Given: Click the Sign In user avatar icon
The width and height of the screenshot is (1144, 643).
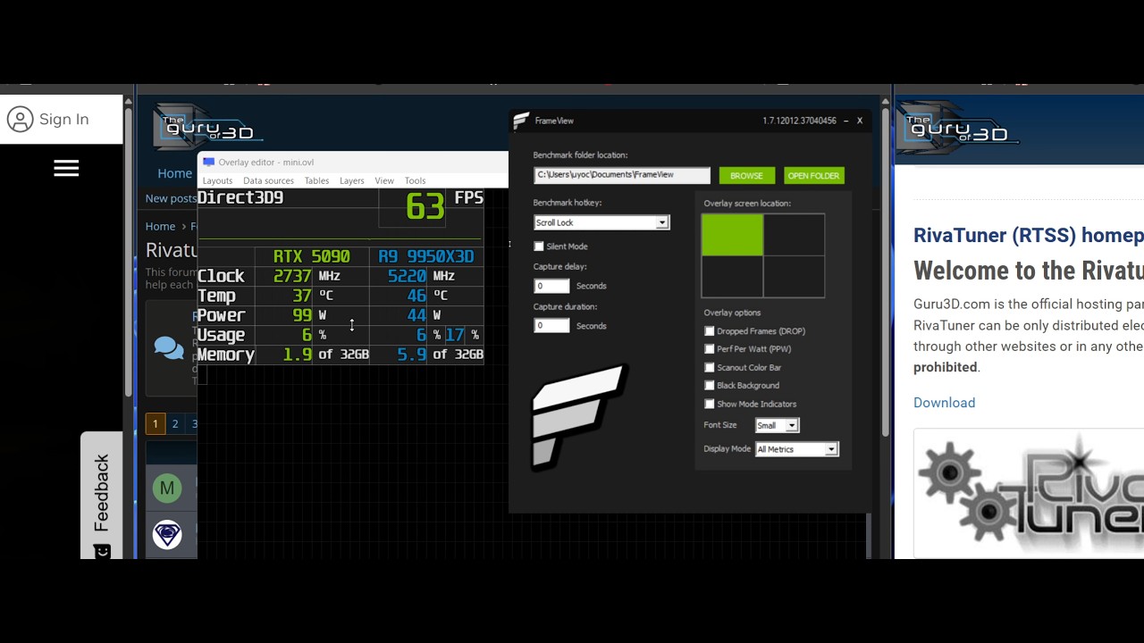Looking at the screenshot, I should [20, 119].
